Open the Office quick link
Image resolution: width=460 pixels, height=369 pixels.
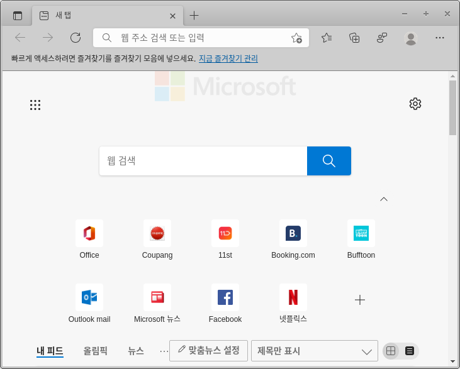click(x=89, y=240)
